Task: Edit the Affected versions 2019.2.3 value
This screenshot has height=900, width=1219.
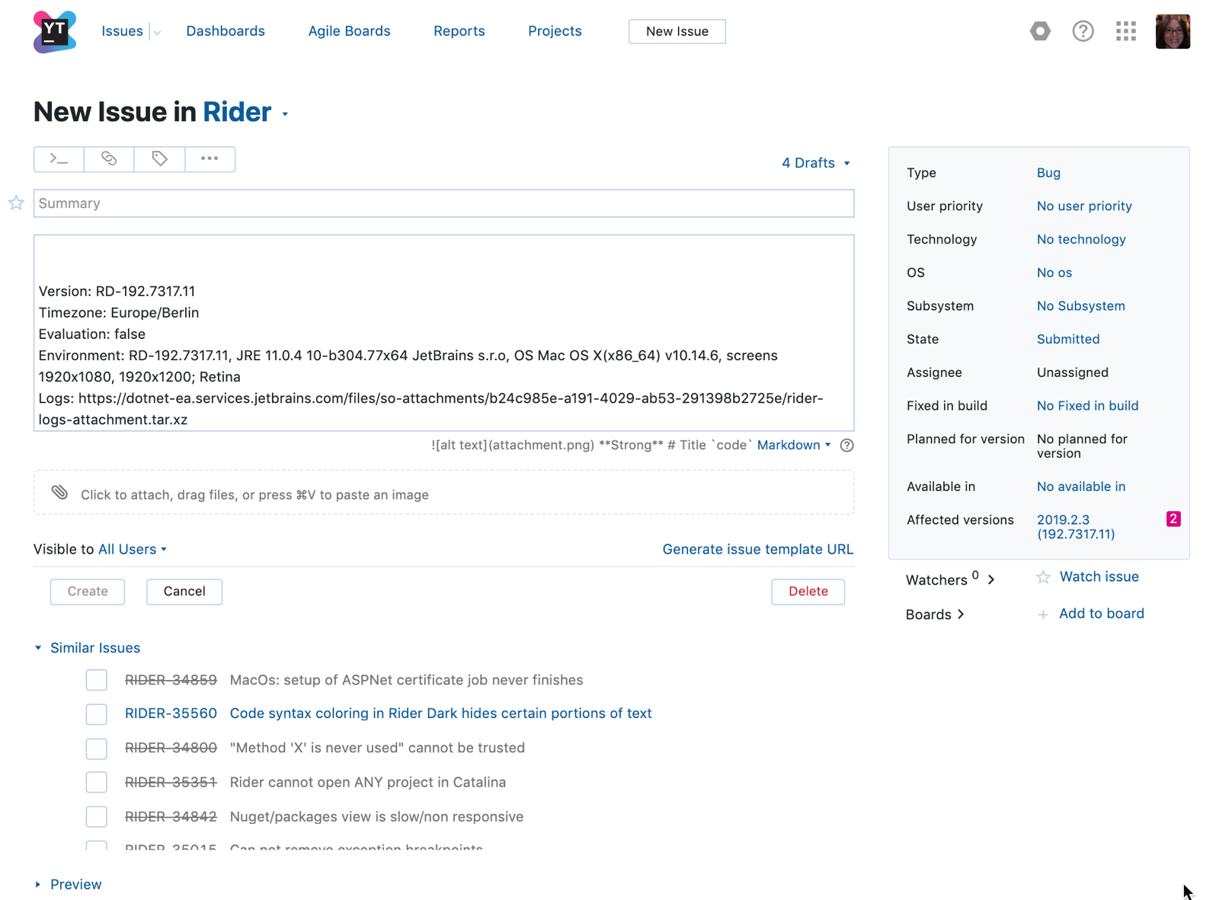Action: [1076, 527]
